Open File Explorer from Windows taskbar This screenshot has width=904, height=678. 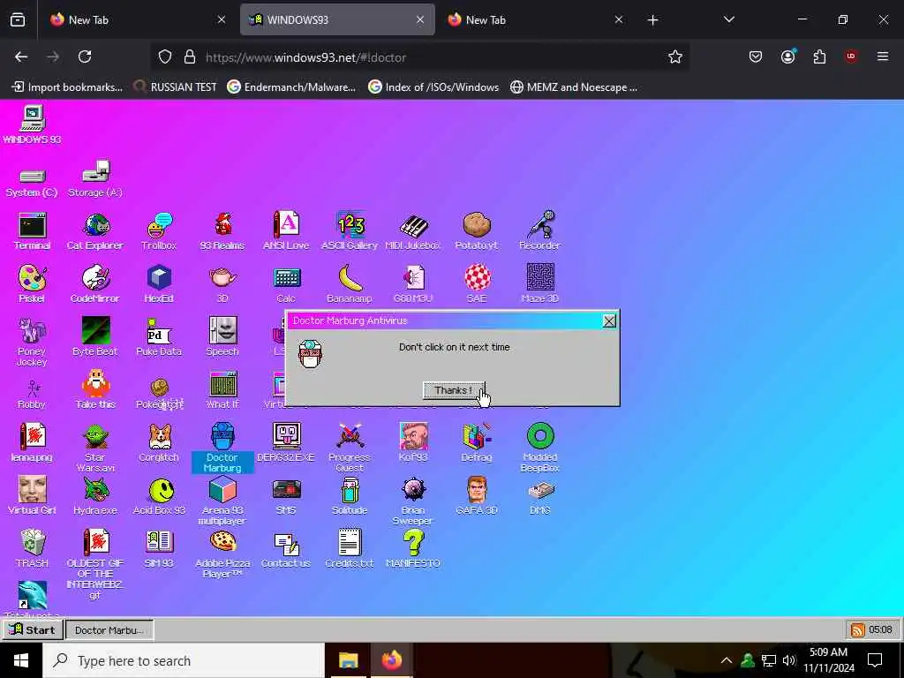348,660
